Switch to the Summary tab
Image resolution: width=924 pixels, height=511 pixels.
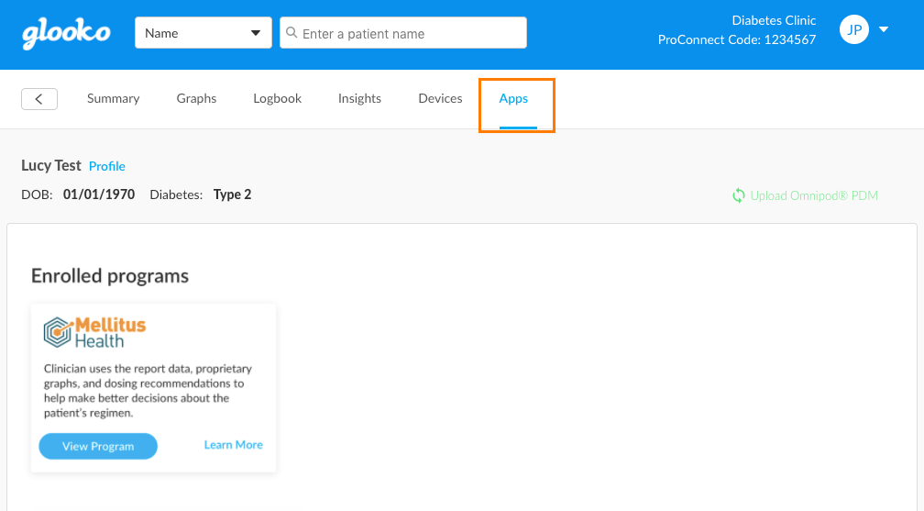pyautogui.click(x=113, y=98)
